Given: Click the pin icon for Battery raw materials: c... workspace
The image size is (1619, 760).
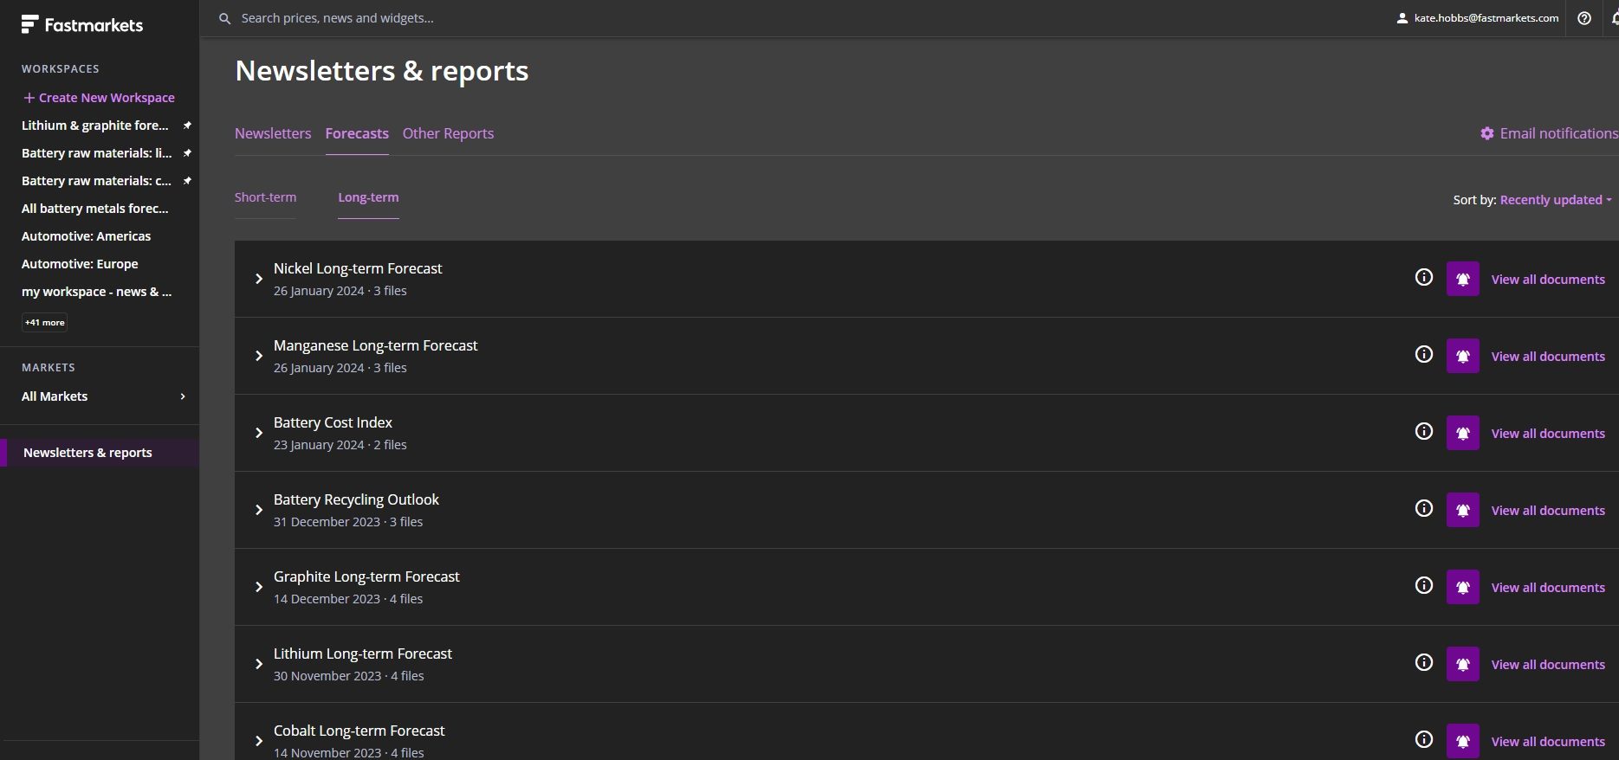Looking at the screenshot, I should click(187, 181).
